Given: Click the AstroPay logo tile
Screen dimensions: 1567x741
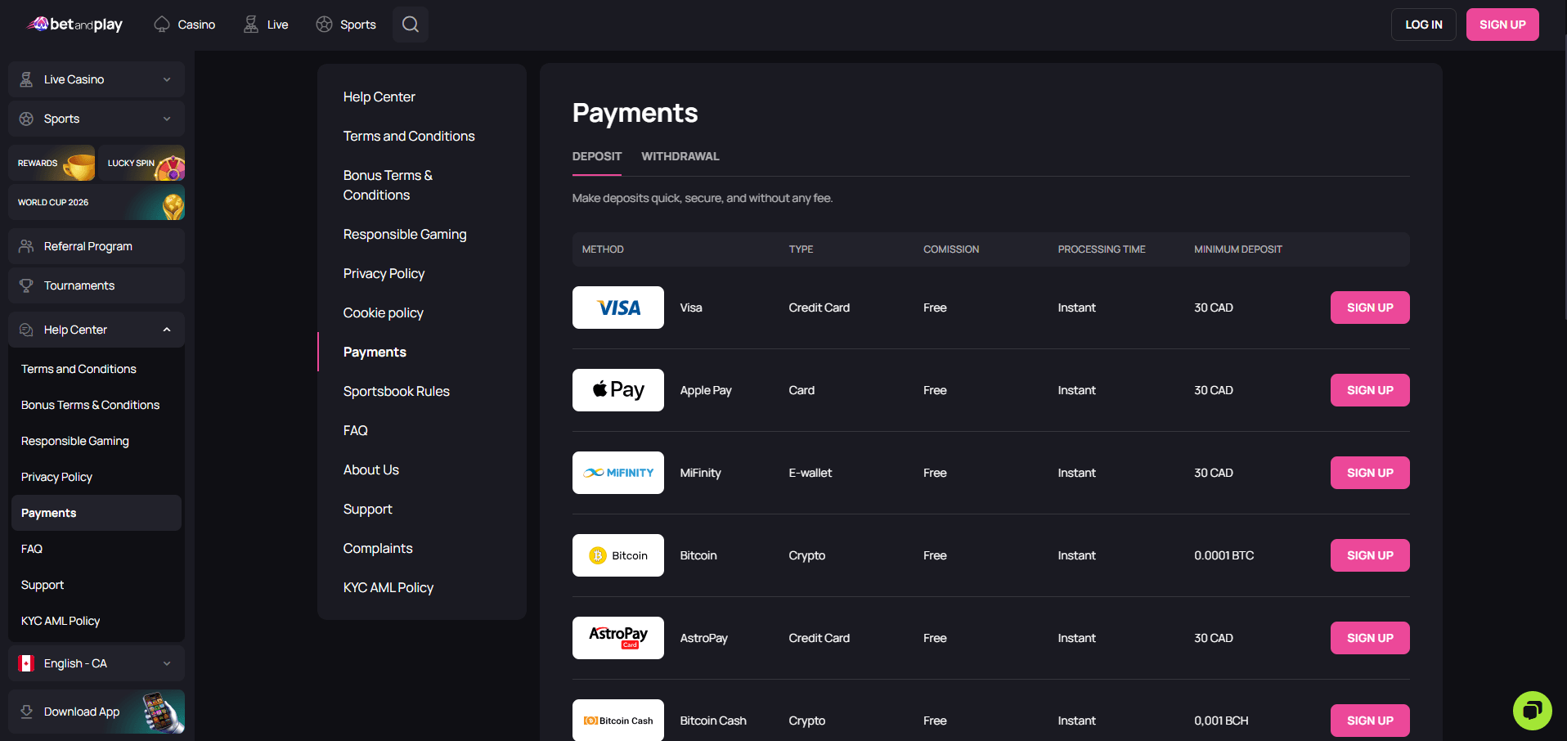Looking at the screenshot, I should click(618, 638).
